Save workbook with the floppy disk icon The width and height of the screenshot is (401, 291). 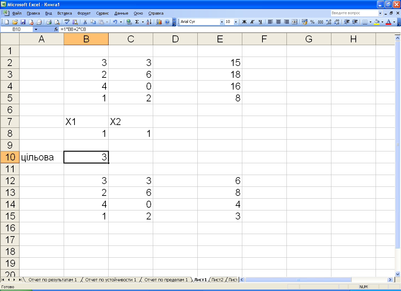click(23, 22)
